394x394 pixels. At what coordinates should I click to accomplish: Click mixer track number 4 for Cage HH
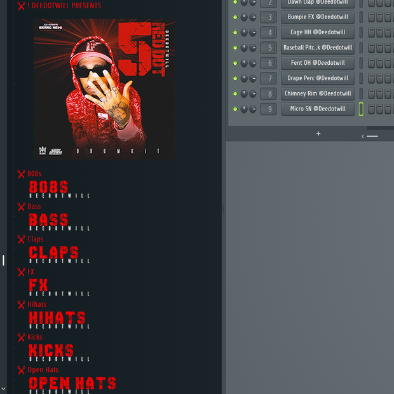tap(268, 32)
